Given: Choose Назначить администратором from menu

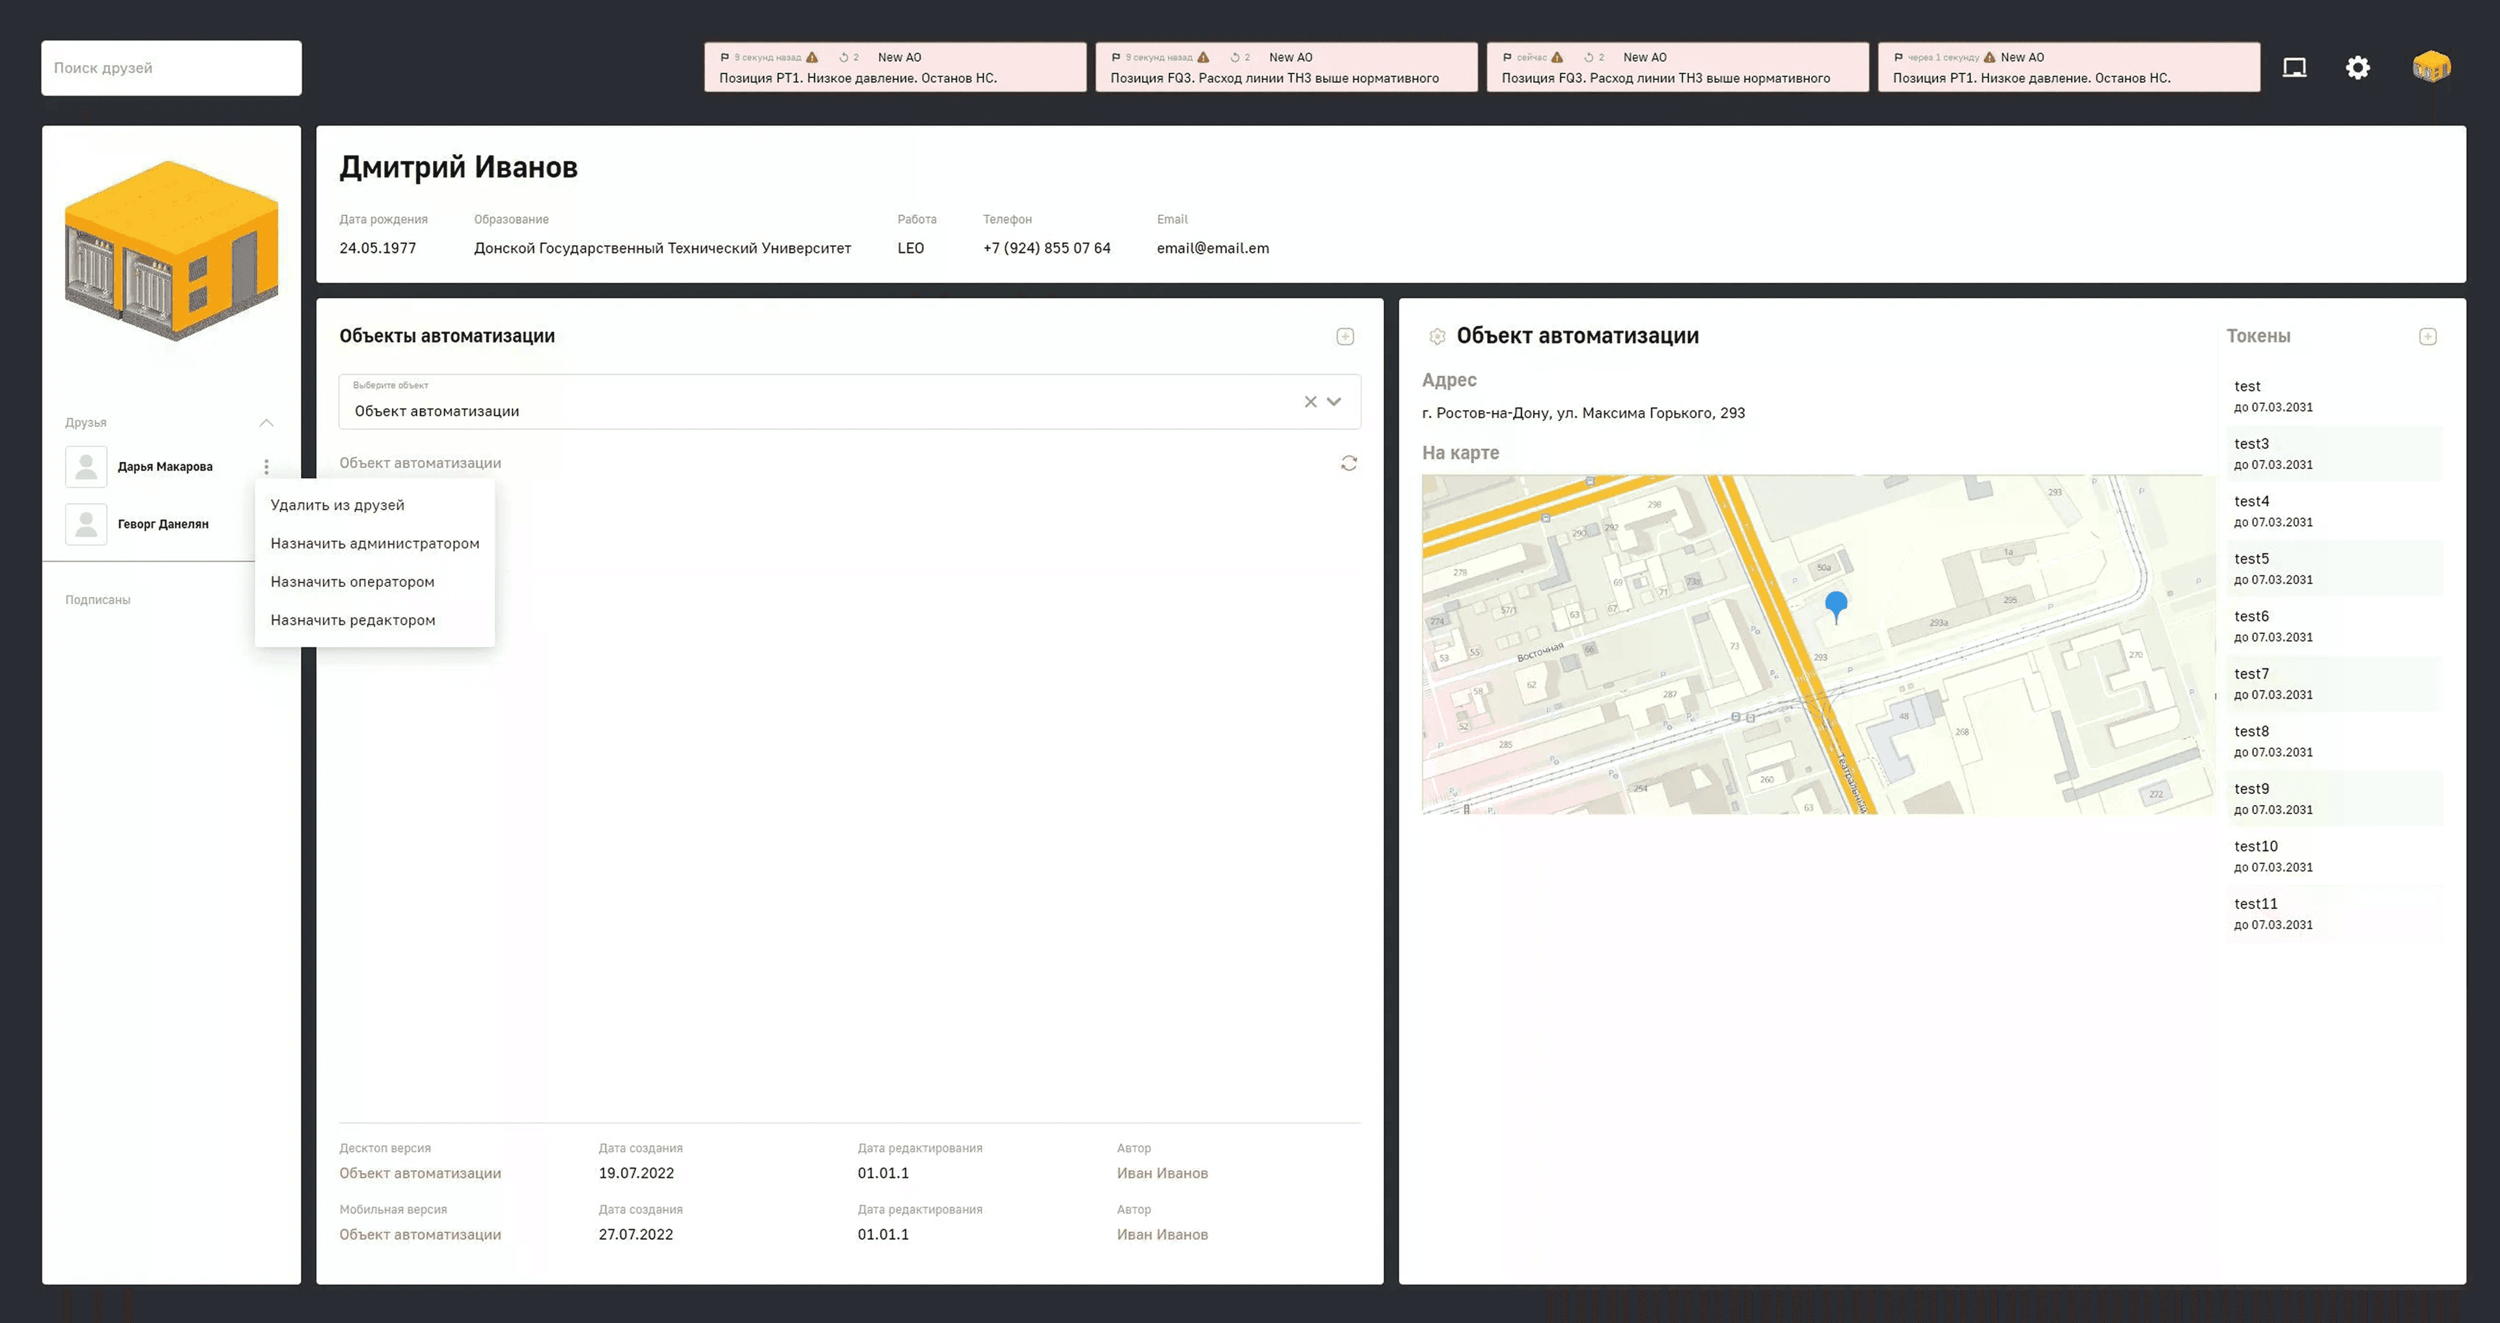Looking at the screenshot, I should (x=374, y=544).
